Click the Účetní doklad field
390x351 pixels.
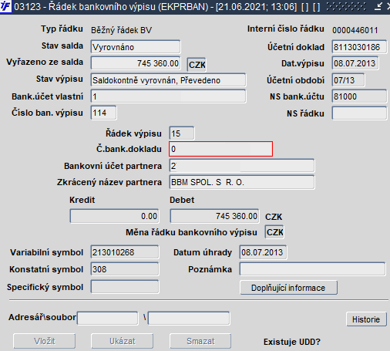(359, 47)
